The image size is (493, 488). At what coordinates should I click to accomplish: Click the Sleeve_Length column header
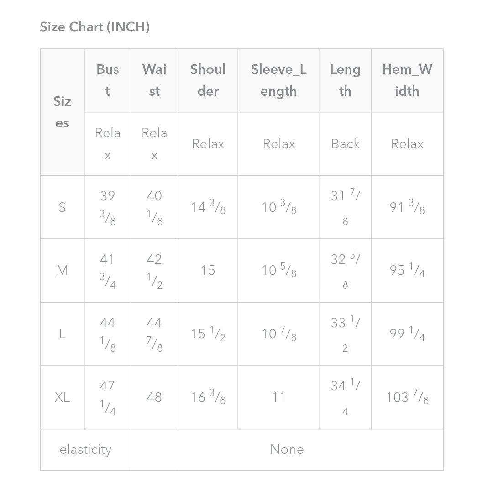tap(278, 80)
